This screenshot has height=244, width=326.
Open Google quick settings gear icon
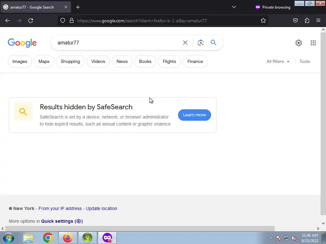[299, 43]
